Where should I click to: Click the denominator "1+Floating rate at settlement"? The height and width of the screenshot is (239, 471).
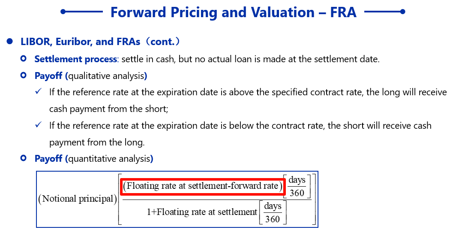coord(202,212)
